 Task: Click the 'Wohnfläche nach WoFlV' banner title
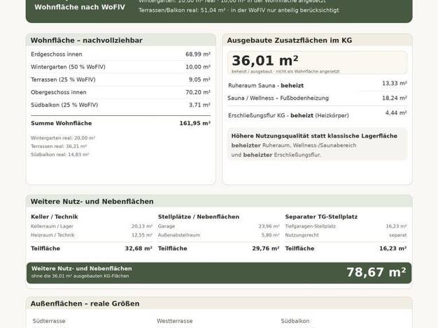pyautogui.click(x=80, y=7)
